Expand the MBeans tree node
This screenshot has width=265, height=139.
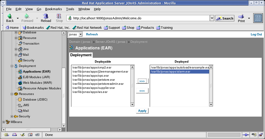(4, 122)
